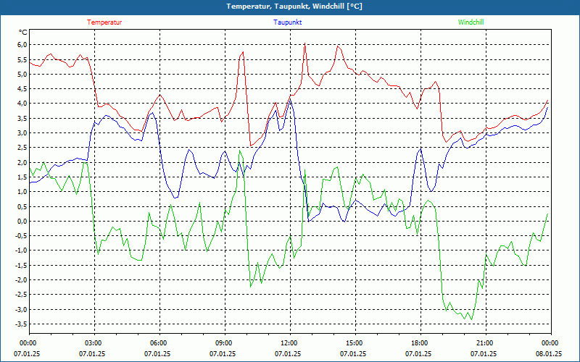Click the 1,0 y-axis value
The width and height of the screenshot is (580, 362).
coord(22,192)
